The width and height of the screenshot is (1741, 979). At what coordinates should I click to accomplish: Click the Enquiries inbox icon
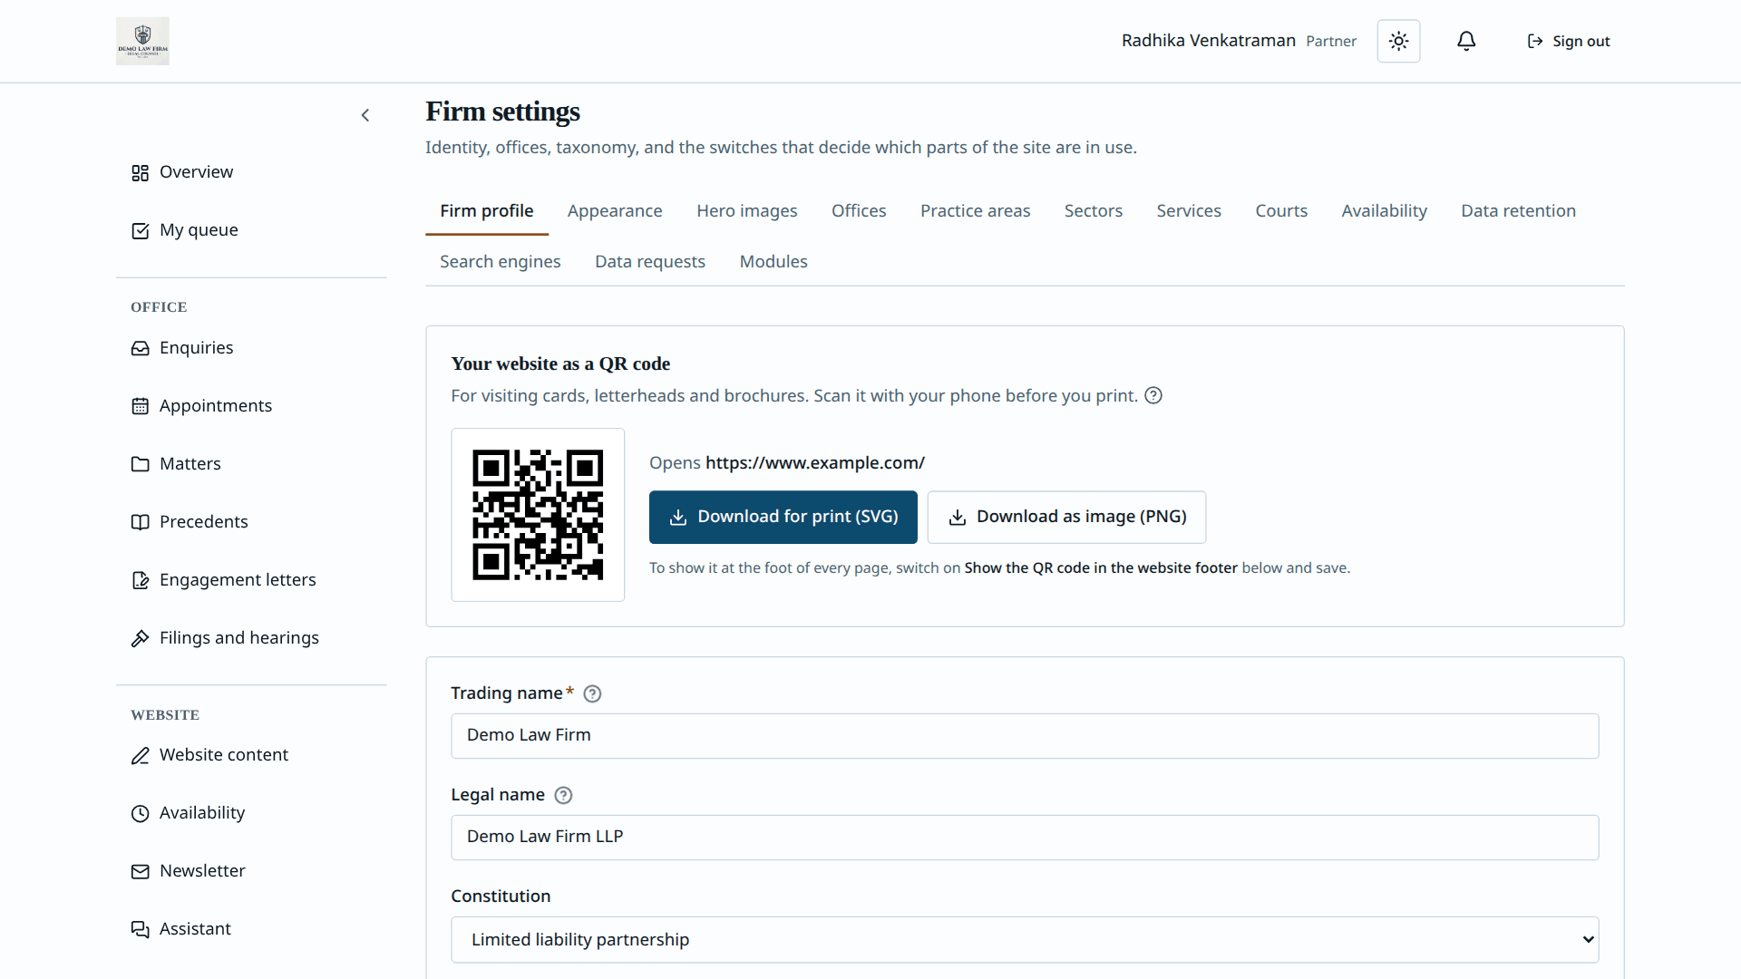[140, 348]
